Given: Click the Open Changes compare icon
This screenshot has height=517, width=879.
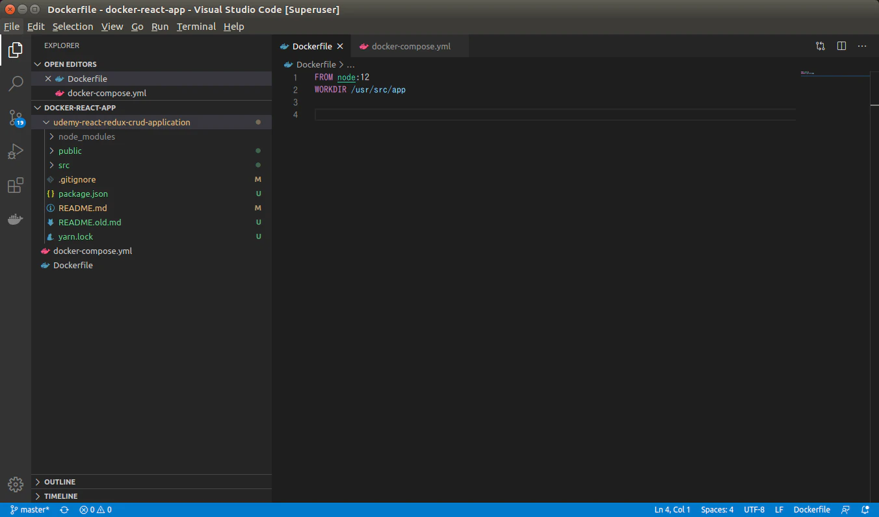Looking at the screenshot, I should click(820, 46).
